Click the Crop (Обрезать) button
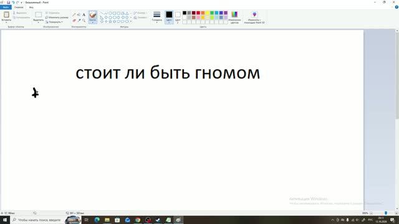The image size is (399, 224). click(x=52, y=12)
